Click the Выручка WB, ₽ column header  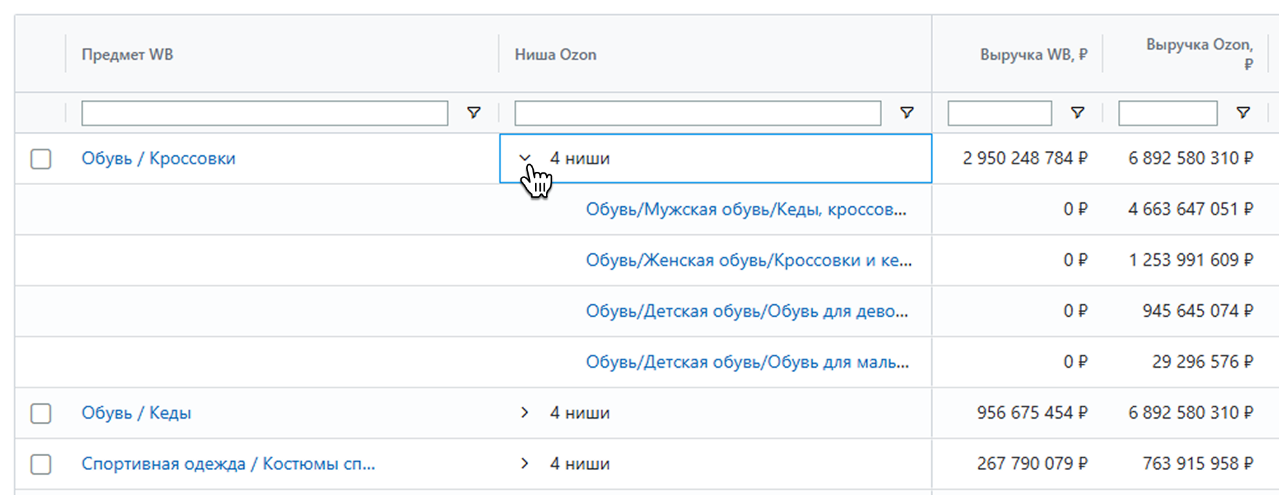click(x=1033, y=55)
